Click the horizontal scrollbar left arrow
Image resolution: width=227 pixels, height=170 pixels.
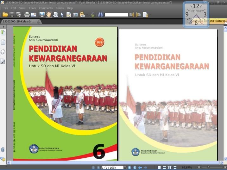(9, 163)
